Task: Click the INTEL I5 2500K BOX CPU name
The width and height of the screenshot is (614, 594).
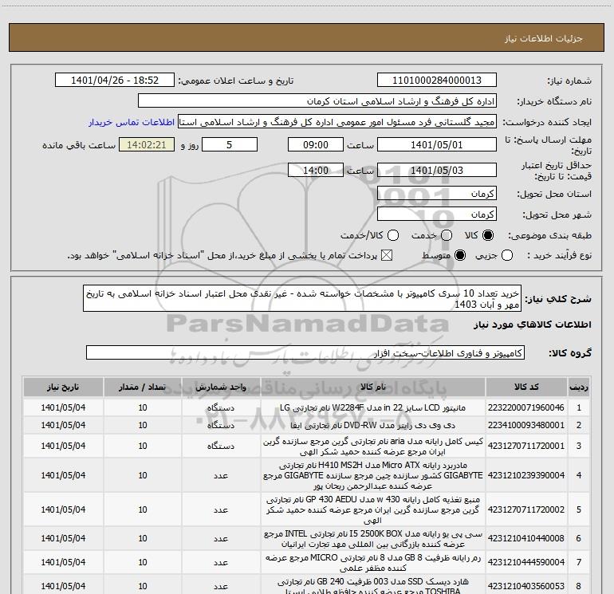Action: tap(373, 539)
